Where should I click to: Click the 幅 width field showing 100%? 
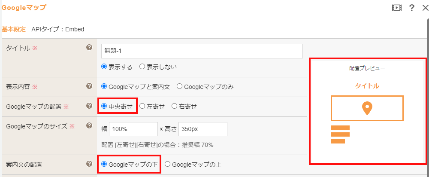click(x=133, y=129)
